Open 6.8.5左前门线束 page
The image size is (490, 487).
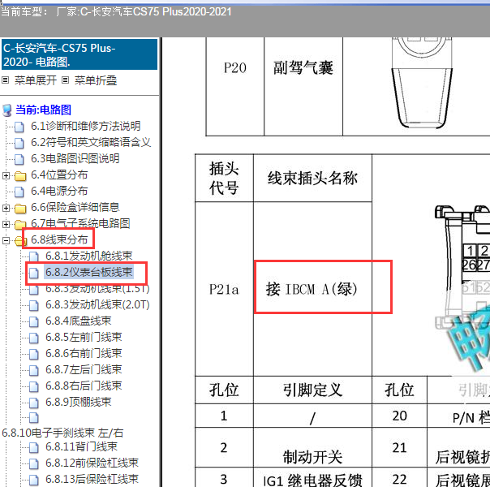coord(84,337)
